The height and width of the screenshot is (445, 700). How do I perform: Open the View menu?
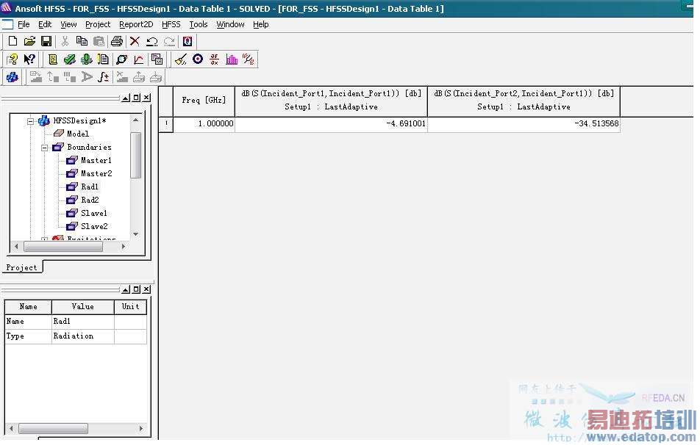point(69,24)
